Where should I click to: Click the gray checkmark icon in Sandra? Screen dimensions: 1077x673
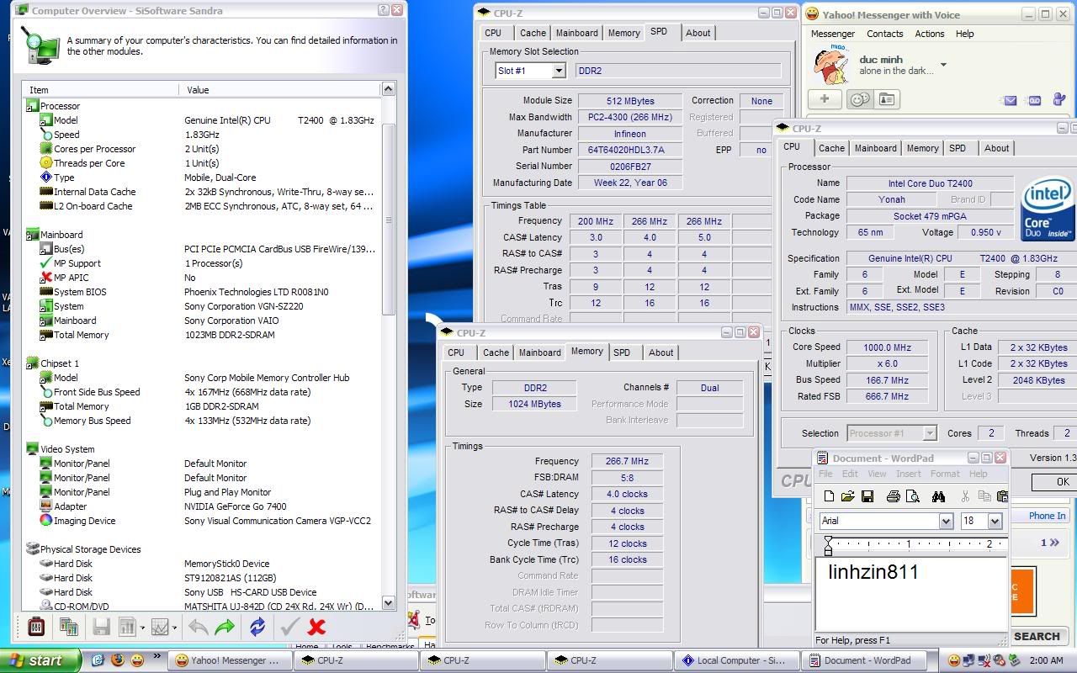[290, 627]
